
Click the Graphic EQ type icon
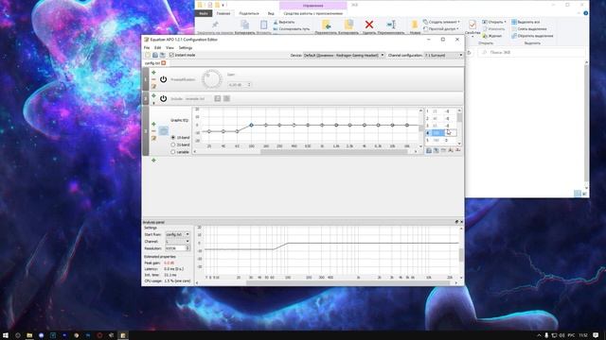pyautogui.click(x=164, y=131)
